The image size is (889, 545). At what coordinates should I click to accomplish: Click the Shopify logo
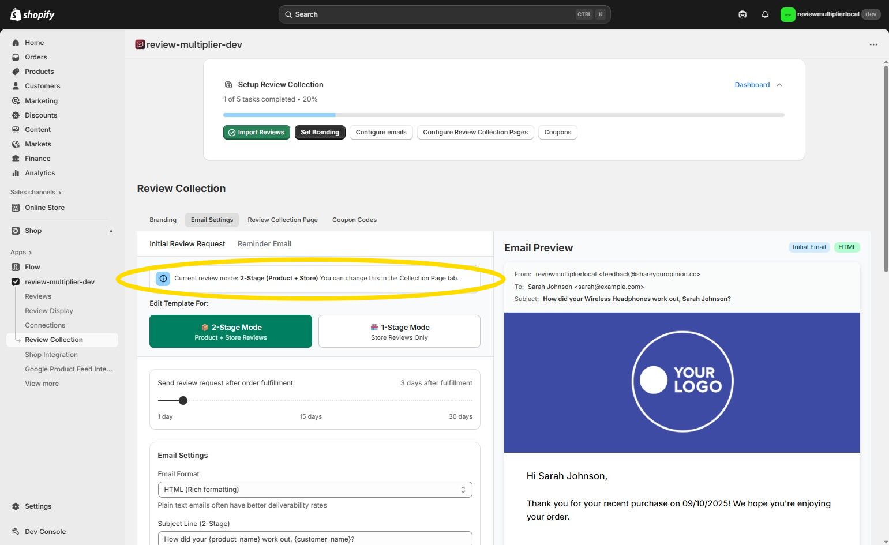pos(32,14)
